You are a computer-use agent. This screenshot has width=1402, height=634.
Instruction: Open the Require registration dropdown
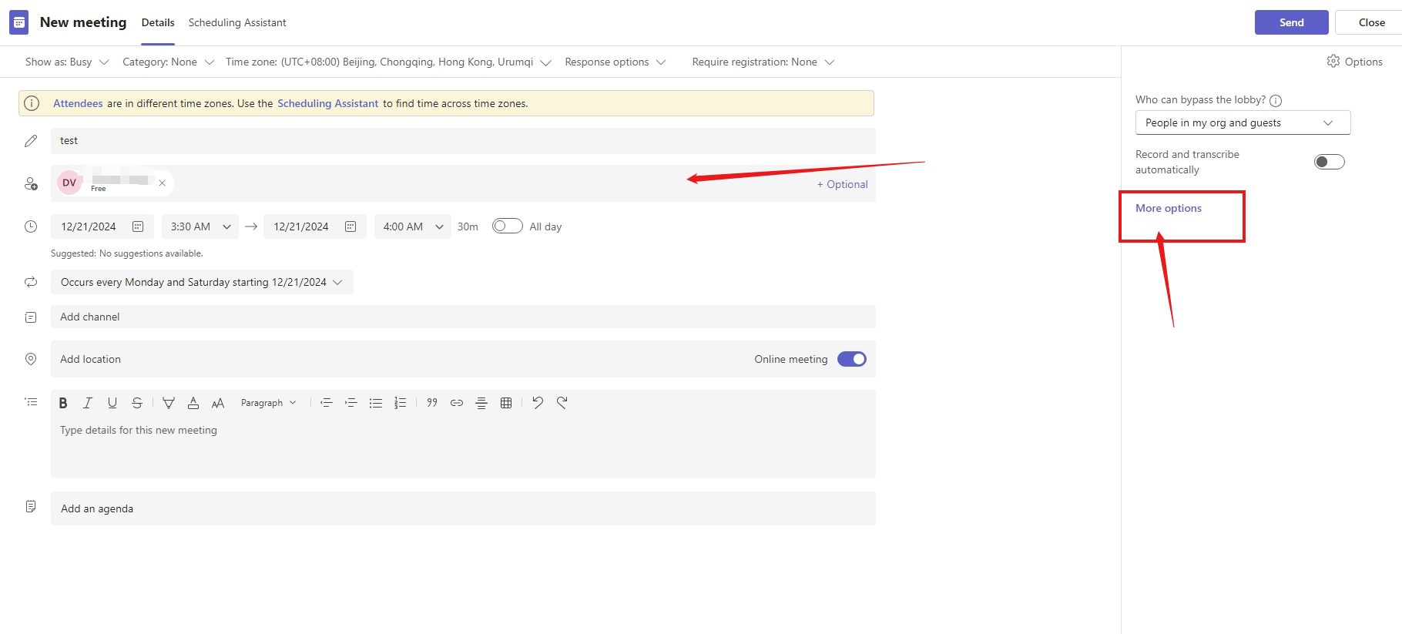click(x=763, y=62)
